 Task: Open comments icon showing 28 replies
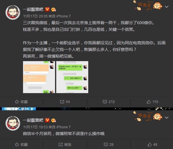click(x=106, y=144)
